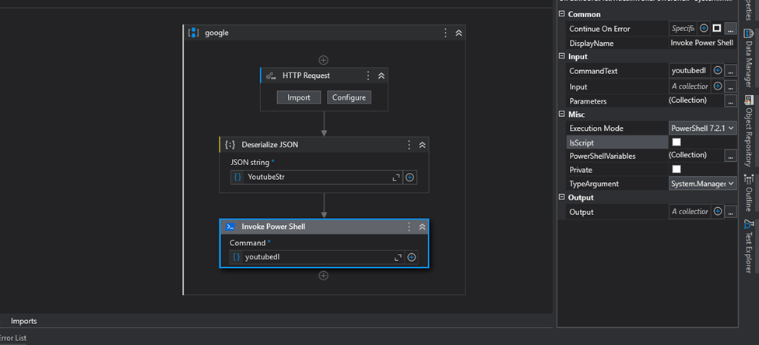Click the google sequence container icon
The height and width of the screenshot is (345, 759).
[194, 33]
